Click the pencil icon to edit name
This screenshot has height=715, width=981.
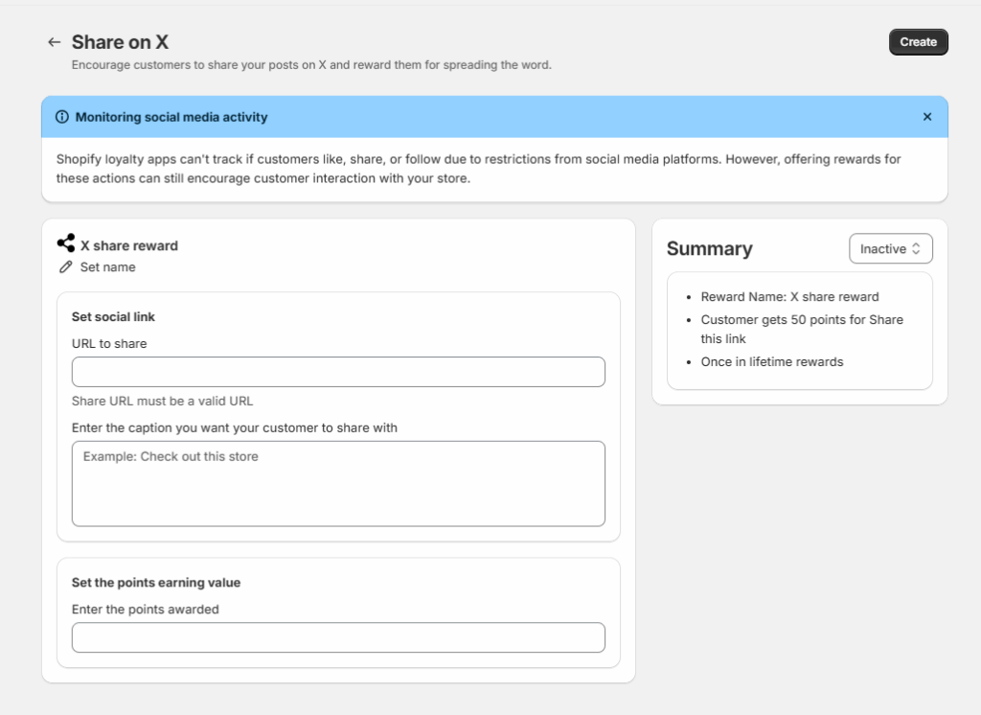[x=66, y=267]
